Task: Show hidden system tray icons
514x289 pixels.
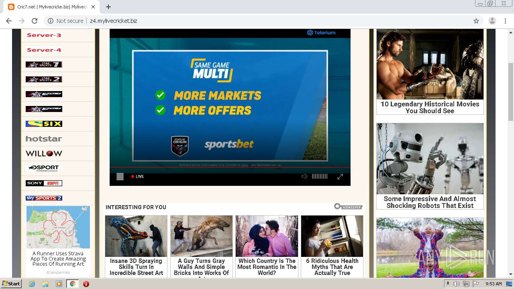Action: 448,284
